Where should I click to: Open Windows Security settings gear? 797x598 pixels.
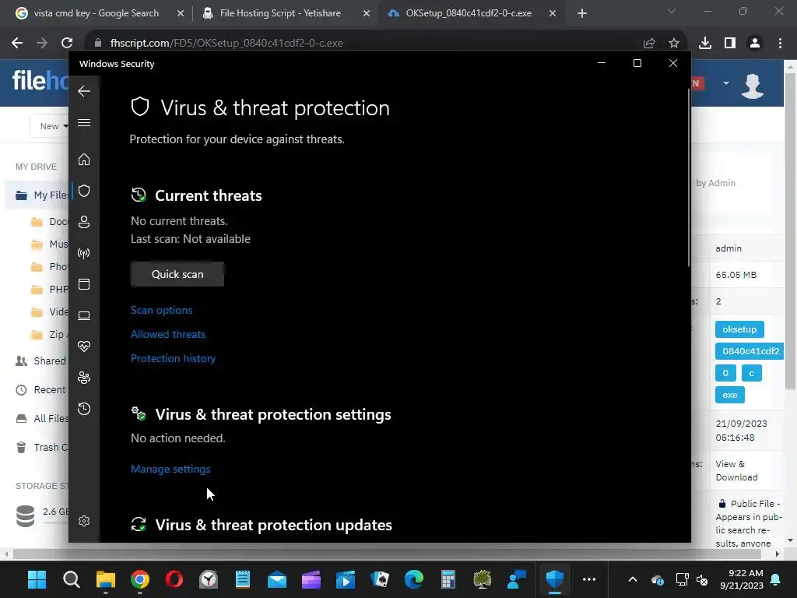coord(84,521)
